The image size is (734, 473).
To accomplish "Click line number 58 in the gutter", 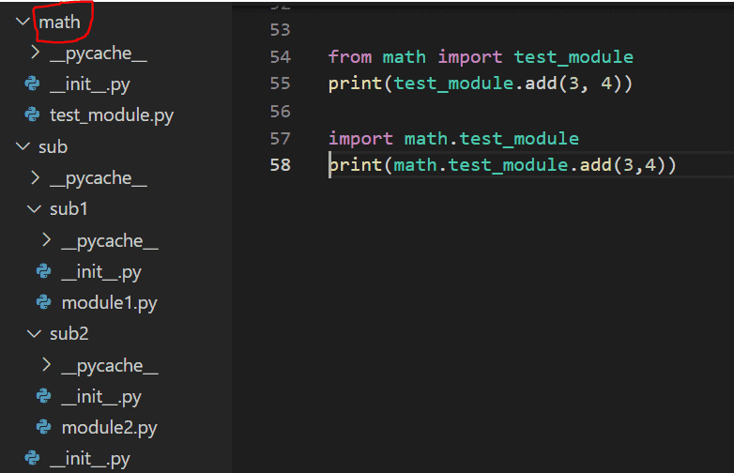I will (281, 166).
